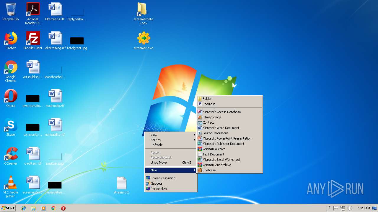
Task: Create a new Bitmap image
Action: tap(229, 117)
